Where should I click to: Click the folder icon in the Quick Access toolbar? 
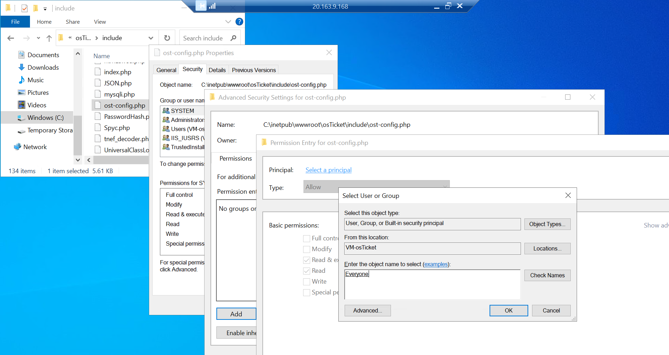pyautogui.click(x=36, y=8)
